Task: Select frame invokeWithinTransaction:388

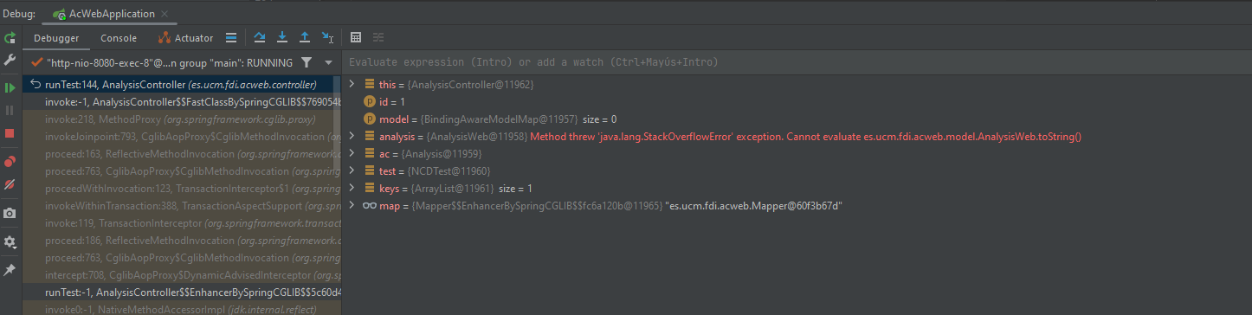Action: click(183, 206)
